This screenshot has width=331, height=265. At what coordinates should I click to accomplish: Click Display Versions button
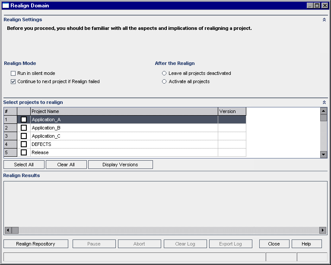pos(120,165)
